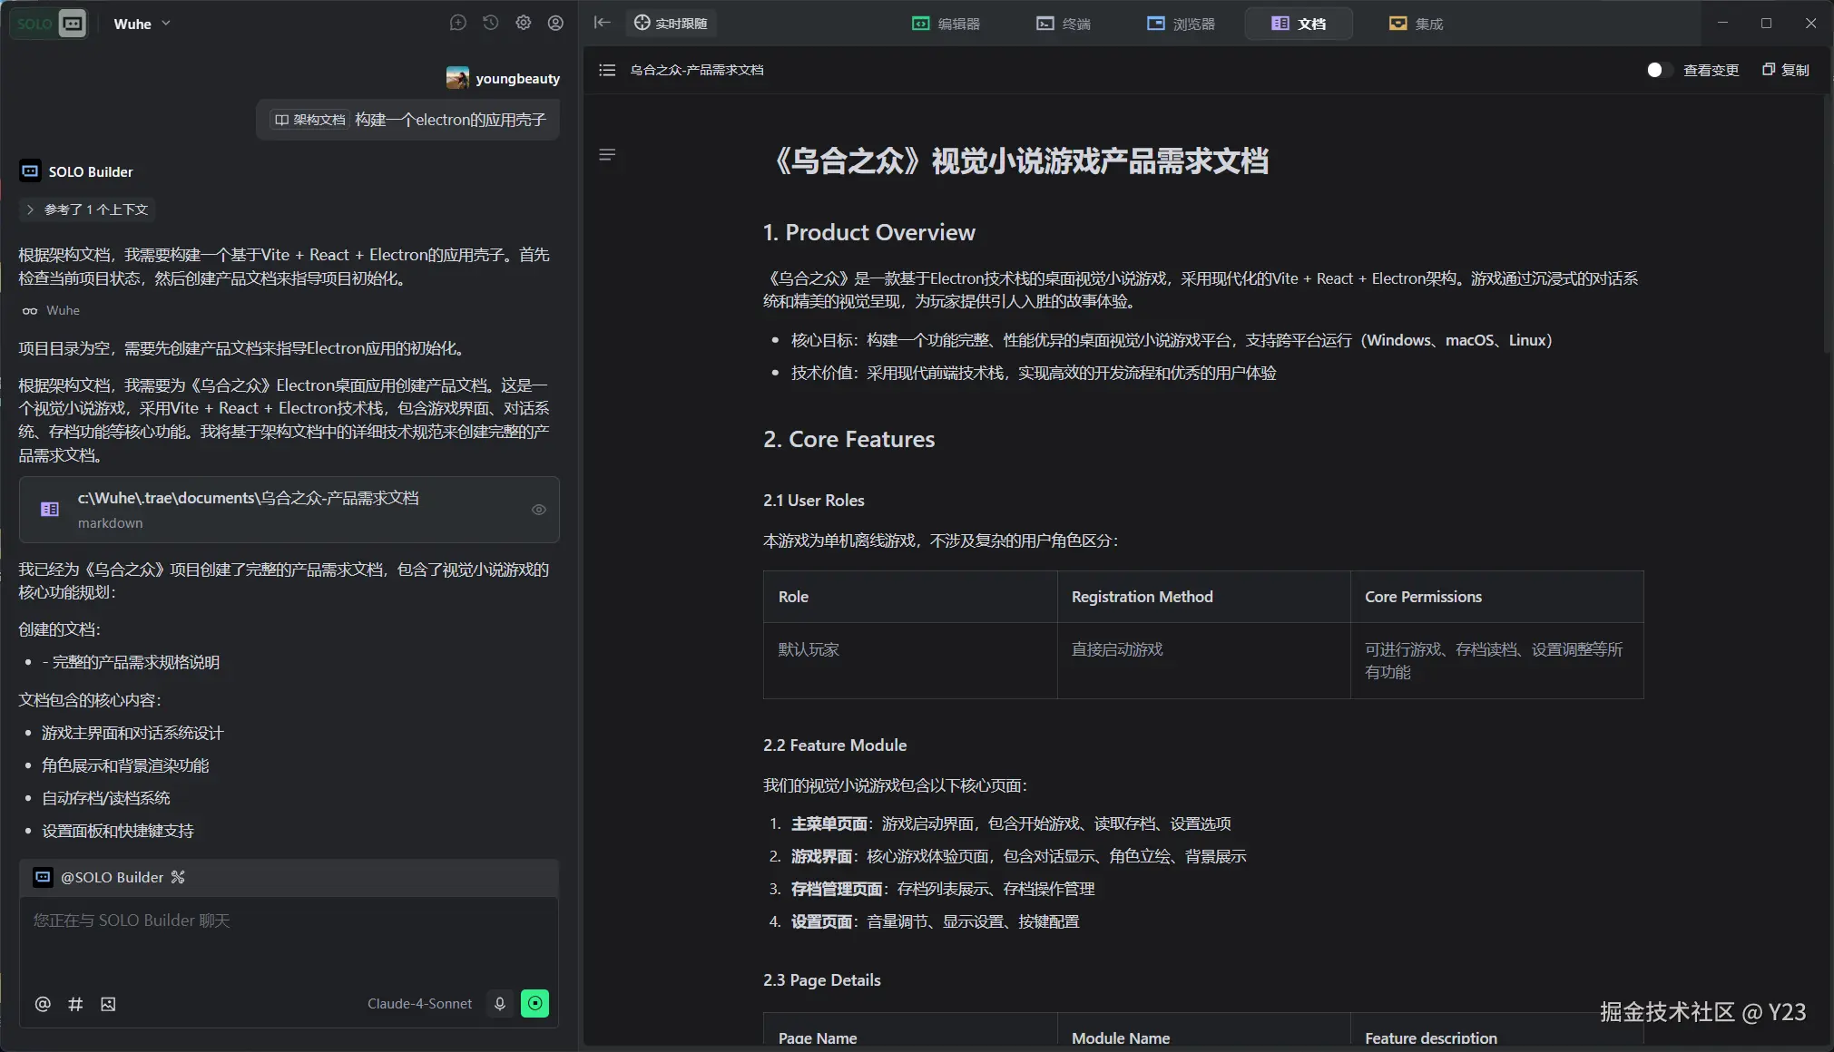Preview the markdown file via its eye icon
Screen dimensions: 1834x1052
[x=538, y=510]
